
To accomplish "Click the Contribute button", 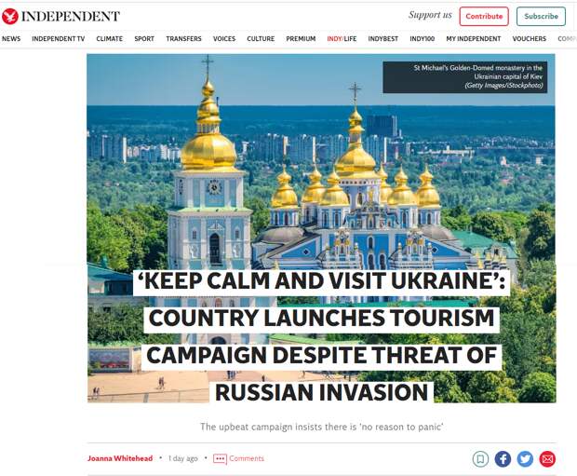I will [x=484, y=16].
